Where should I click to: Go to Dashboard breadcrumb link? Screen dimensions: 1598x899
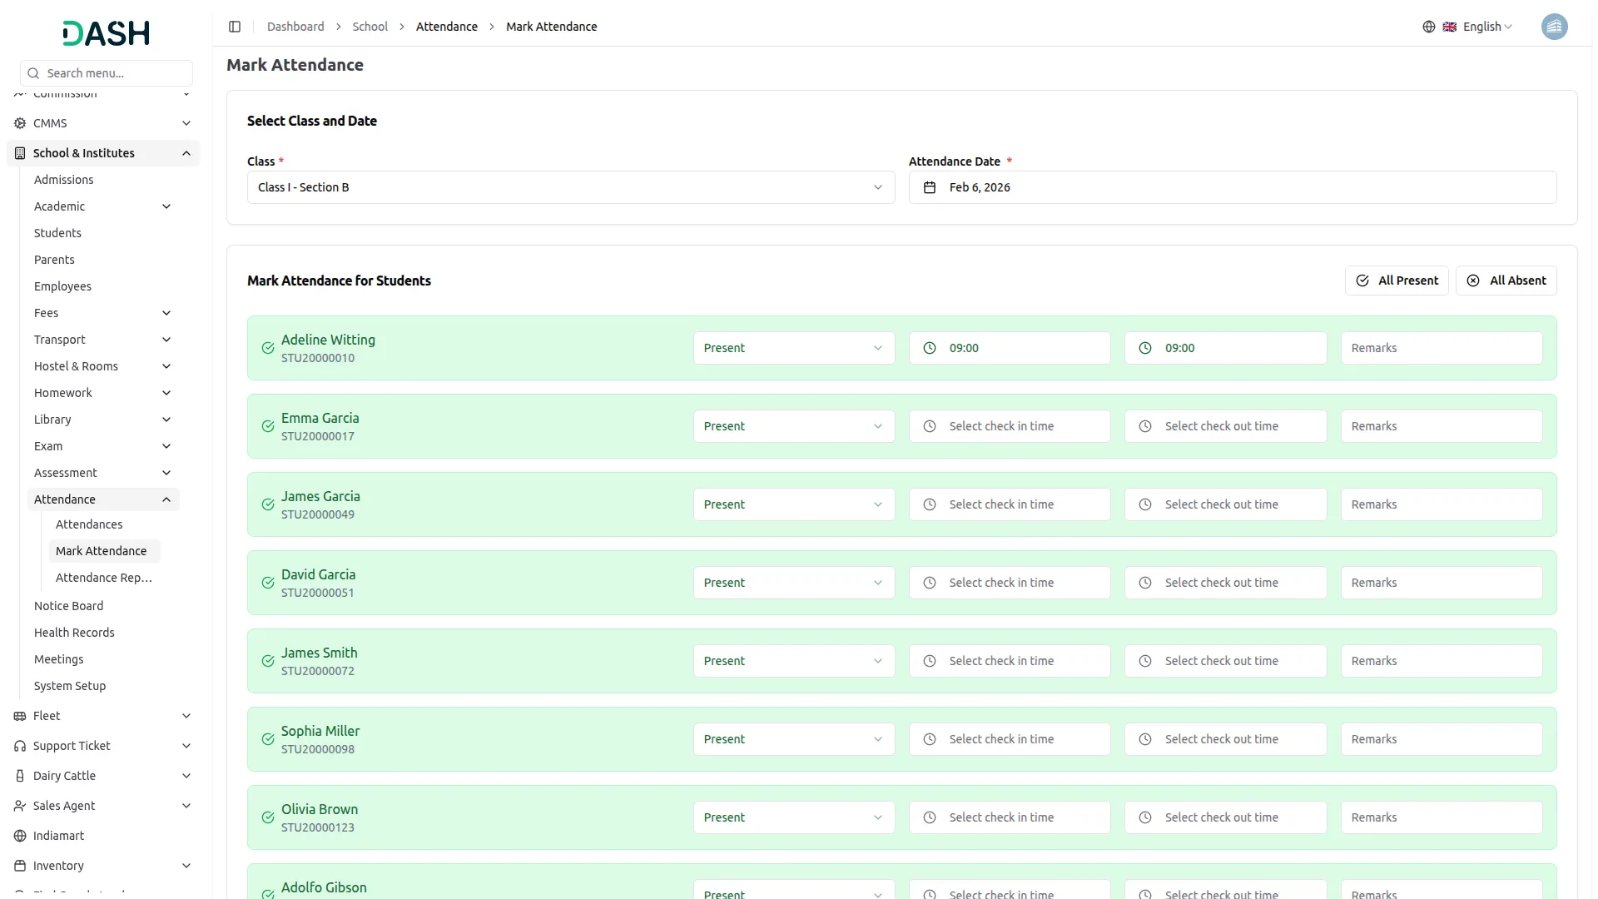(x=295, y=27)
